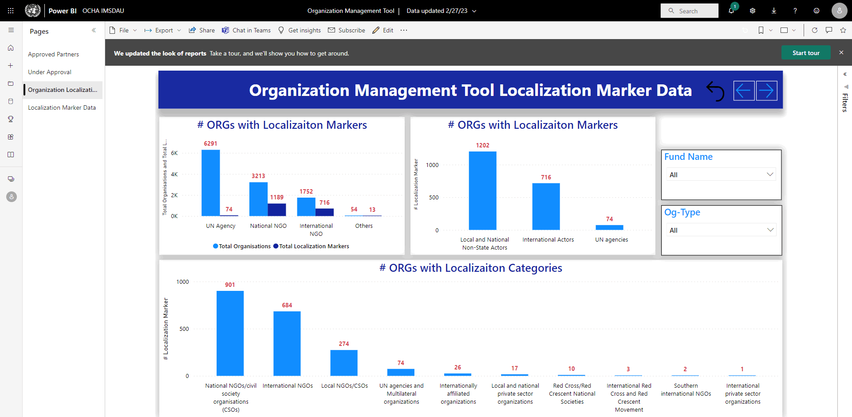This screenshot has height=417, width=852.
Task: Click the Total Localization Markers legend swatch
Action: click(276, 246)
